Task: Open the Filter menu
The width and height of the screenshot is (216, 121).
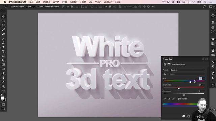Action: pyautogui.click(x=83, y=2)
